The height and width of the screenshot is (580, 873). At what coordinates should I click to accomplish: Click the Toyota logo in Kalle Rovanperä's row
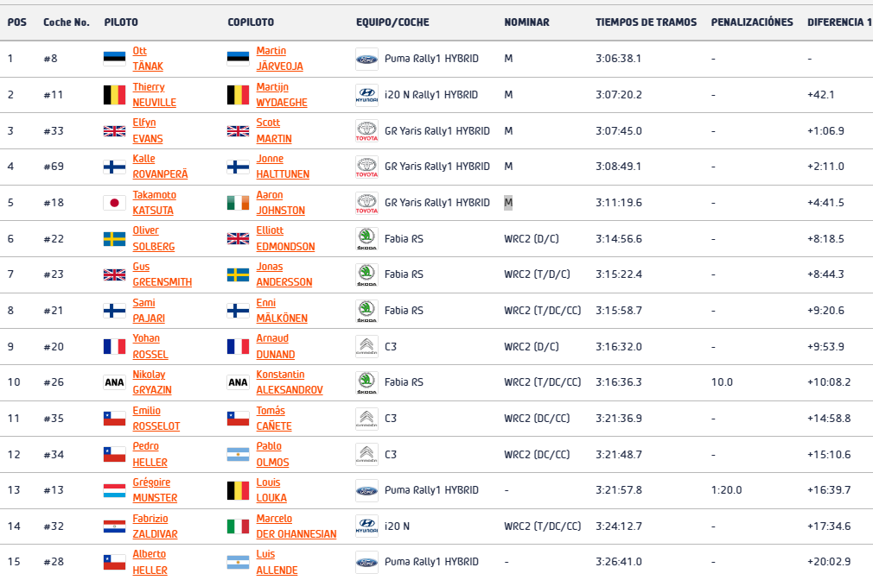(366, 167)
